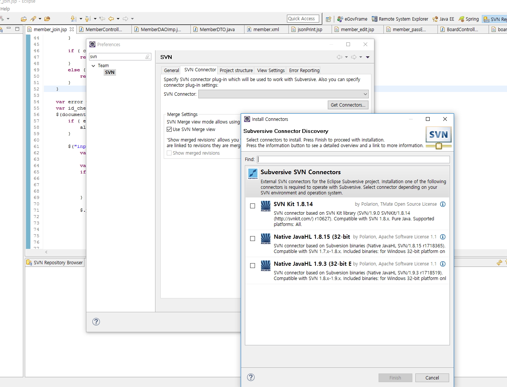Open Preferences page view menu arrow
The image size is (507, 387).
368,57
